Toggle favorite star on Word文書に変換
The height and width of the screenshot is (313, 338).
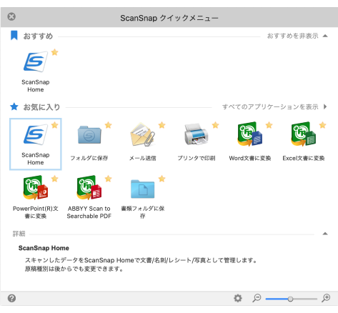pyautogui.click(x=269, y=125)
